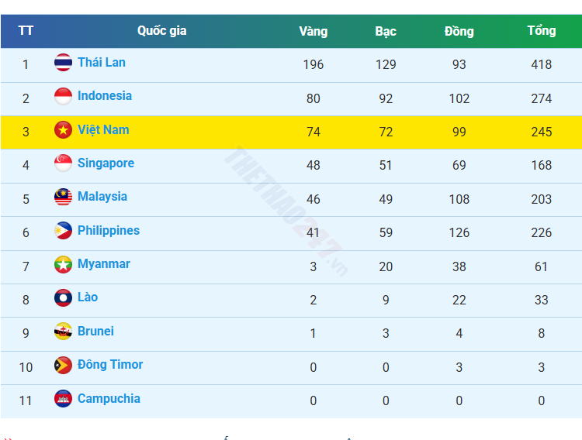This screenshot has width=582, height=440.
Task: Open the Đông Timor country link
Action: coord(110,364)
